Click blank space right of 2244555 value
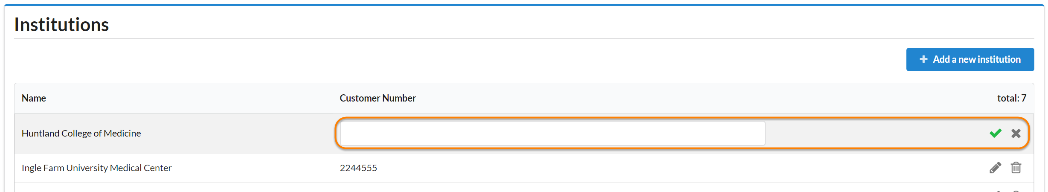Image resolution: width=1048 pixels, height=192 pixels. pyautogui.click(x=640, y=168)
